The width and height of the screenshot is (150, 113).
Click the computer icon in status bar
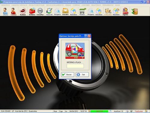pyautogui.click(x=131, y=111)
